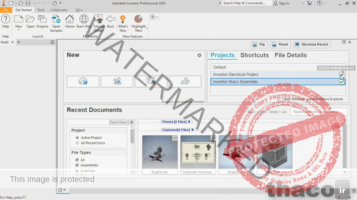
Task: Go to Home in My Home panel
Action: click(x=70, y=22)
